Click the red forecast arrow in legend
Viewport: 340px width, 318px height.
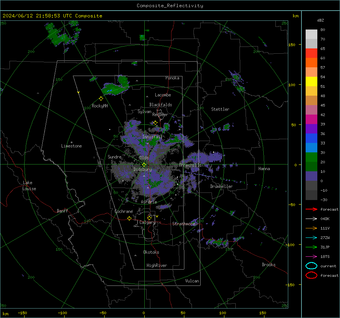click(311, 209)
